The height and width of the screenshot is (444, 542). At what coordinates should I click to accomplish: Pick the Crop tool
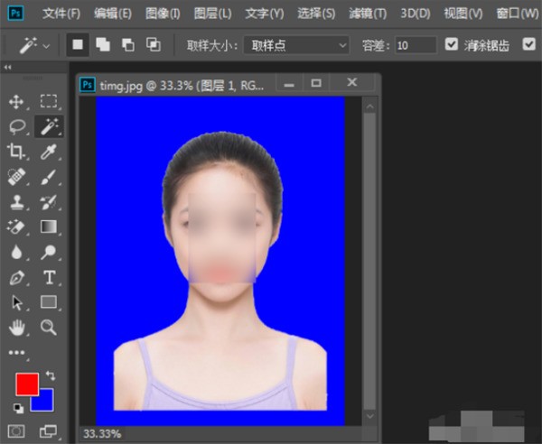coord(16,151)
